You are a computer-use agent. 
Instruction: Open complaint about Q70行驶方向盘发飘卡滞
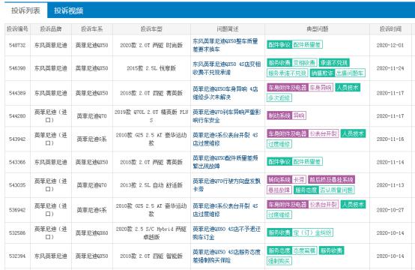pos(226,185)
